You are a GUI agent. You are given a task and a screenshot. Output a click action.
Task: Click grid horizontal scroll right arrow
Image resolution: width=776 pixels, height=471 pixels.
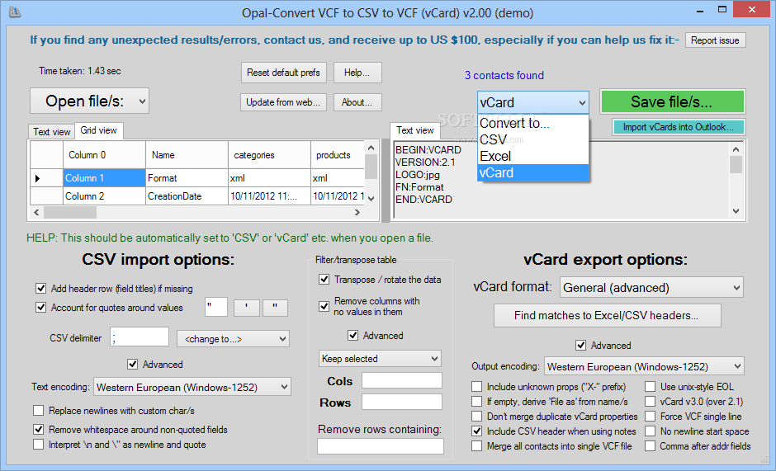pyautogui.click(x=357, y=212)
